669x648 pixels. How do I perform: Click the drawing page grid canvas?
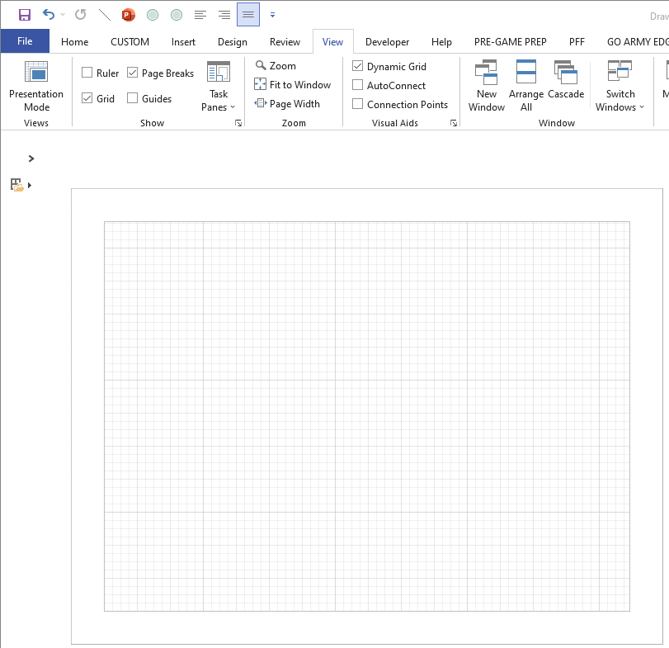point(367,416)
